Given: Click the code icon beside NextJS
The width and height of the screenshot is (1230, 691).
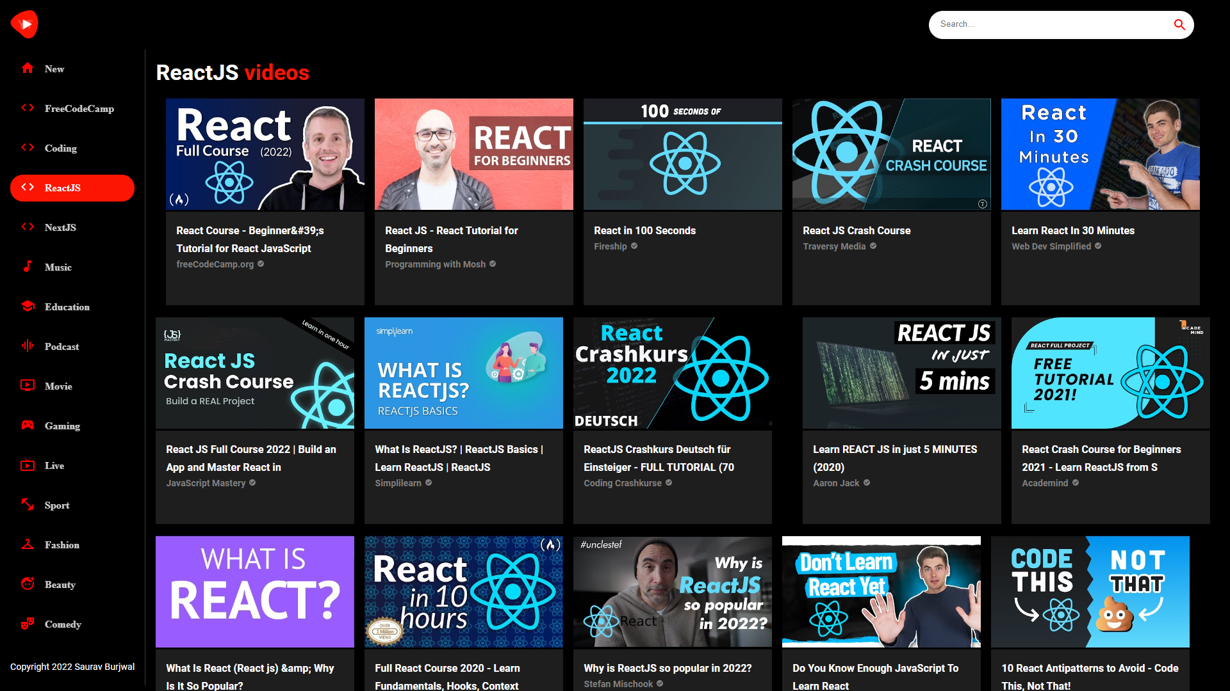Looking at the screenshot, I should [x=28, y=227].
